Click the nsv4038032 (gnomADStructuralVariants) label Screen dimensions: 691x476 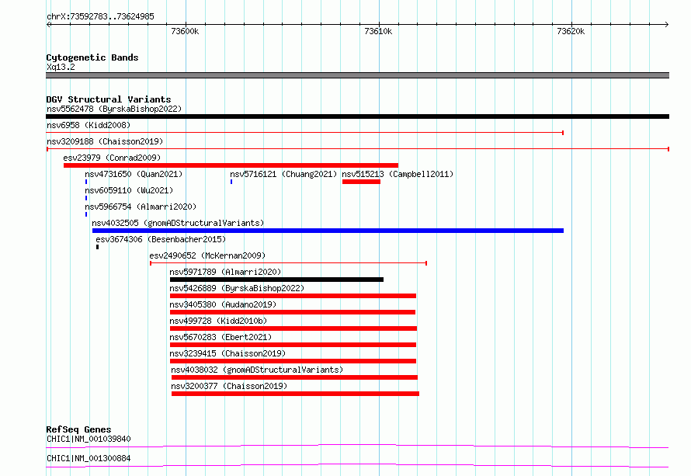[x=257, y=370]
